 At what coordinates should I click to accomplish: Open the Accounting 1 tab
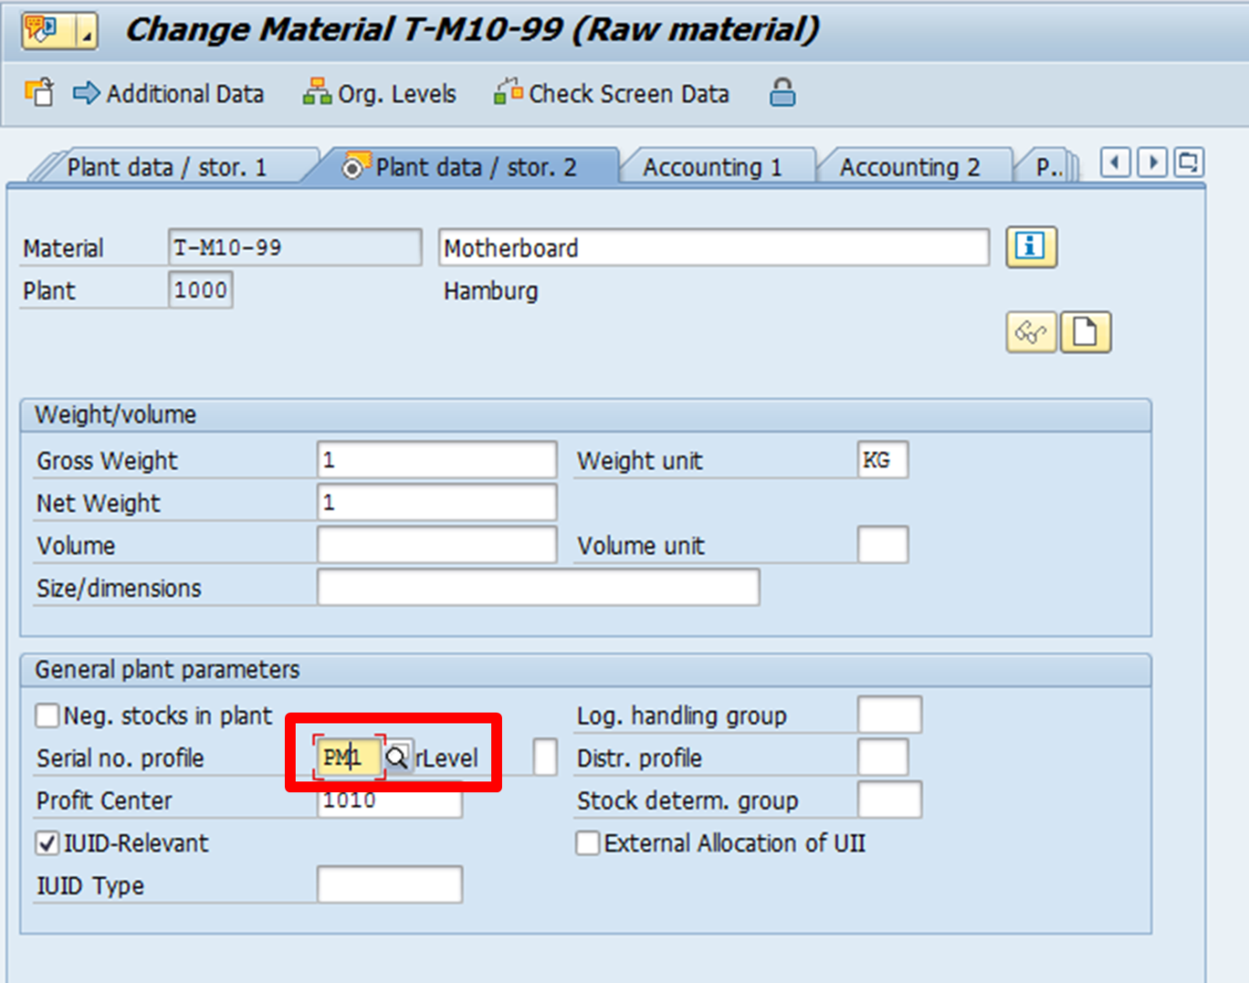point(713,167)
